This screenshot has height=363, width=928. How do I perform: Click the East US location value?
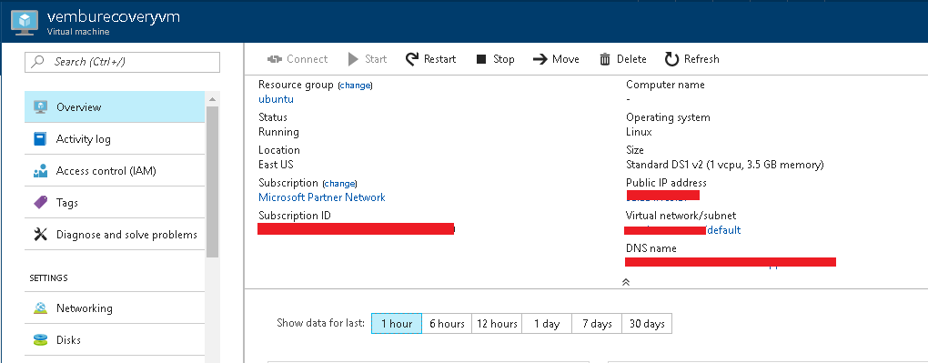click(276, 165)
